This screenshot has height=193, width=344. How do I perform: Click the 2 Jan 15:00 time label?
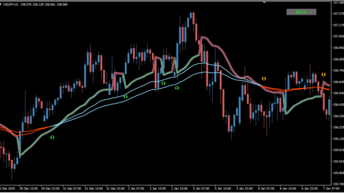pos(158,188)
